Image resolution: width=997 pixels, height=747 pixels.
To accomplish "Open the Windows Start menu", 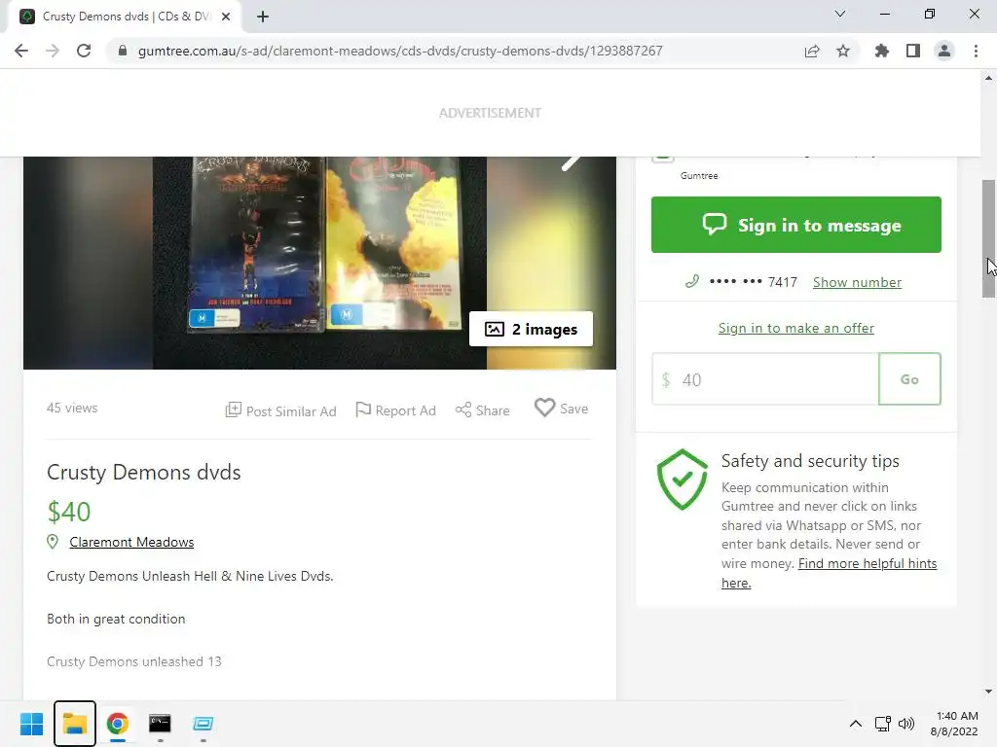I will (x=31, y=724).
